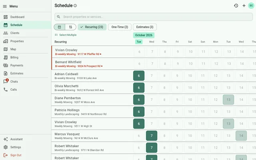
Task: Click the Estimates document icon
Action: (6, 73)
